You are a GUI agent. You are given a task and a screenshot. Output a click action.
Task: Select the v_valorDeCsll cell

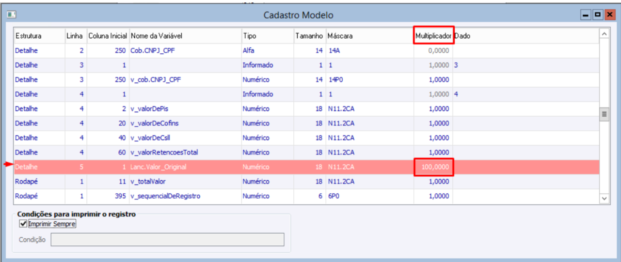pos(185,138)
